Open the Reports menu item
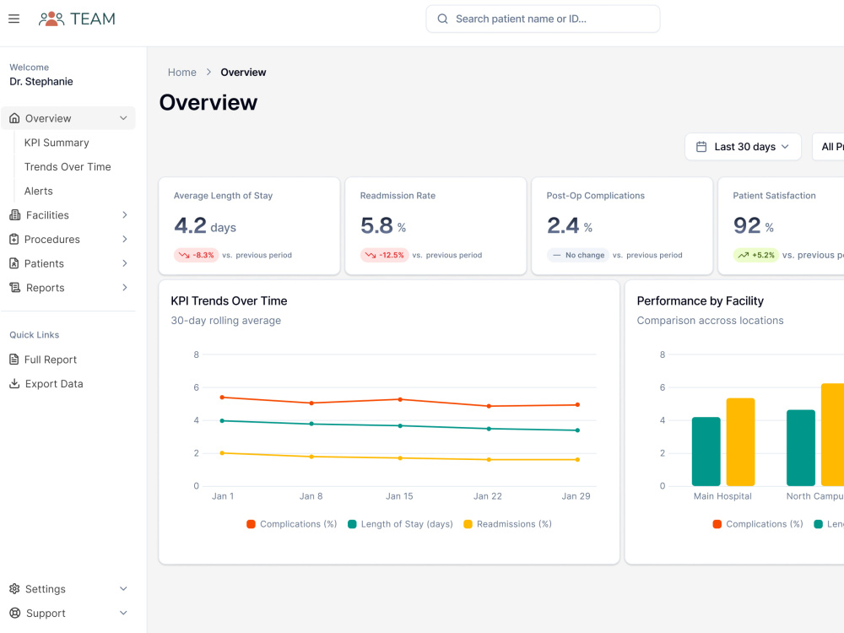This screenshot has width=844, height=633. click(68, 288)
